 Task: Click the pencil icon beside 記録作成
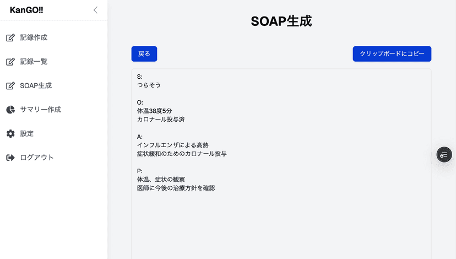coord(10,38)
